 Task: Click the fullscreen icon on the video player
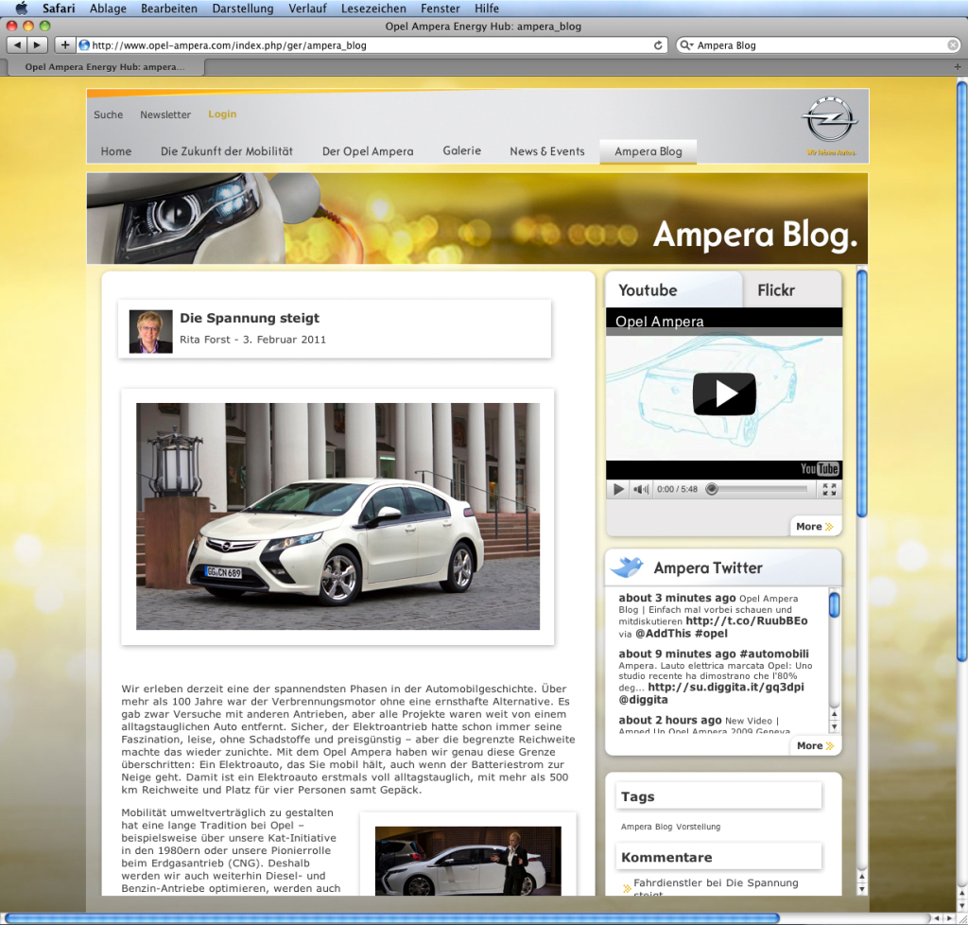pos(829,489)
